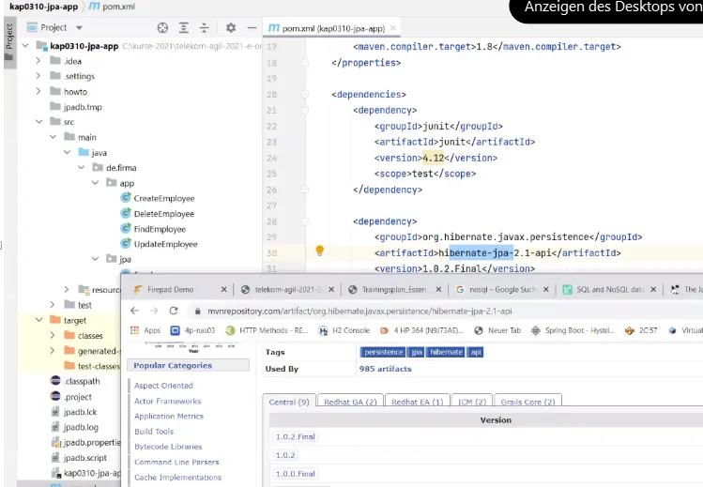Click the browser Back arrow
The width and height of the screenshot is (703, 487).
(x=134, y=311)
